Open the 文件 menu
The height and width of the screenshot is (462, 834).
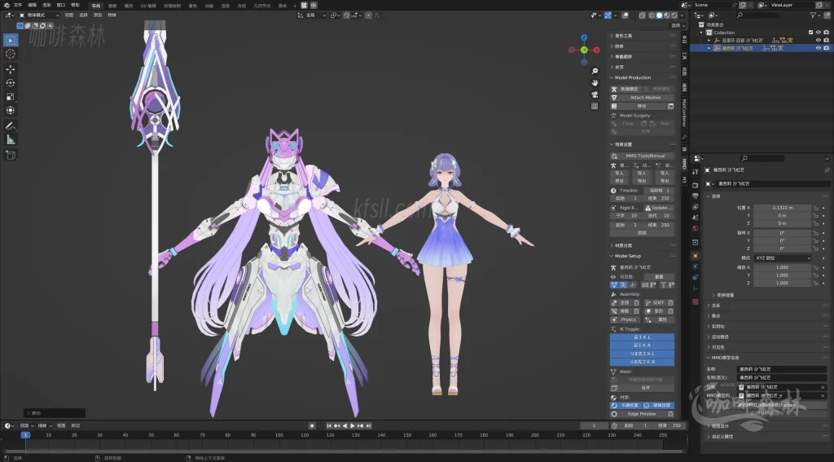pyautogui.click(x=18, y=5)
